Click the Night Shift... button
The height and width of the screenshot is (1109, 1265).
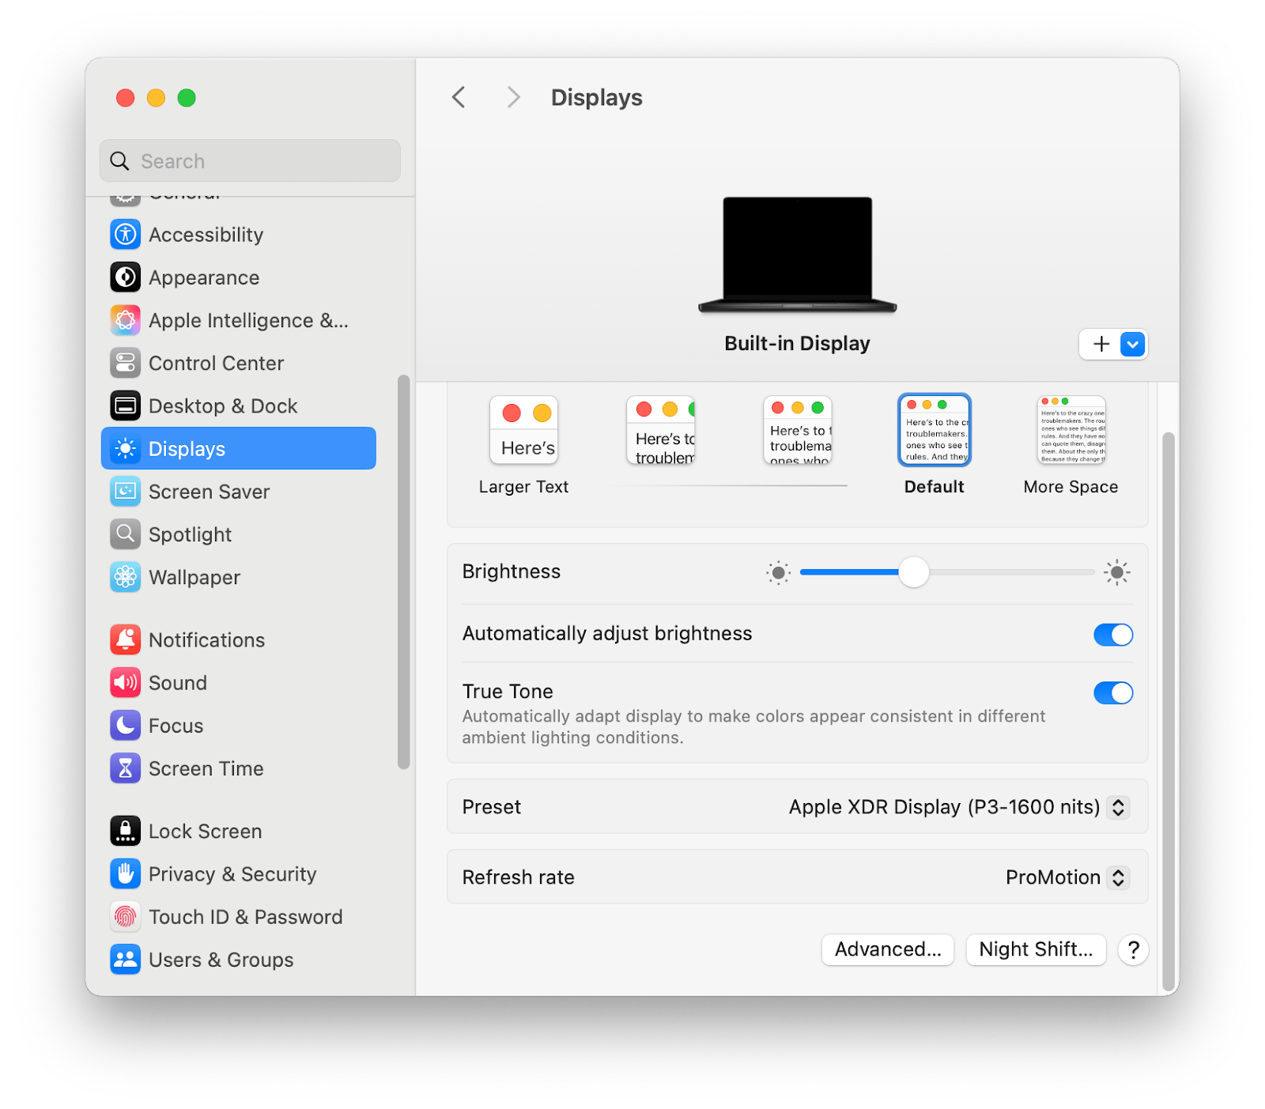coord(1036,949)
